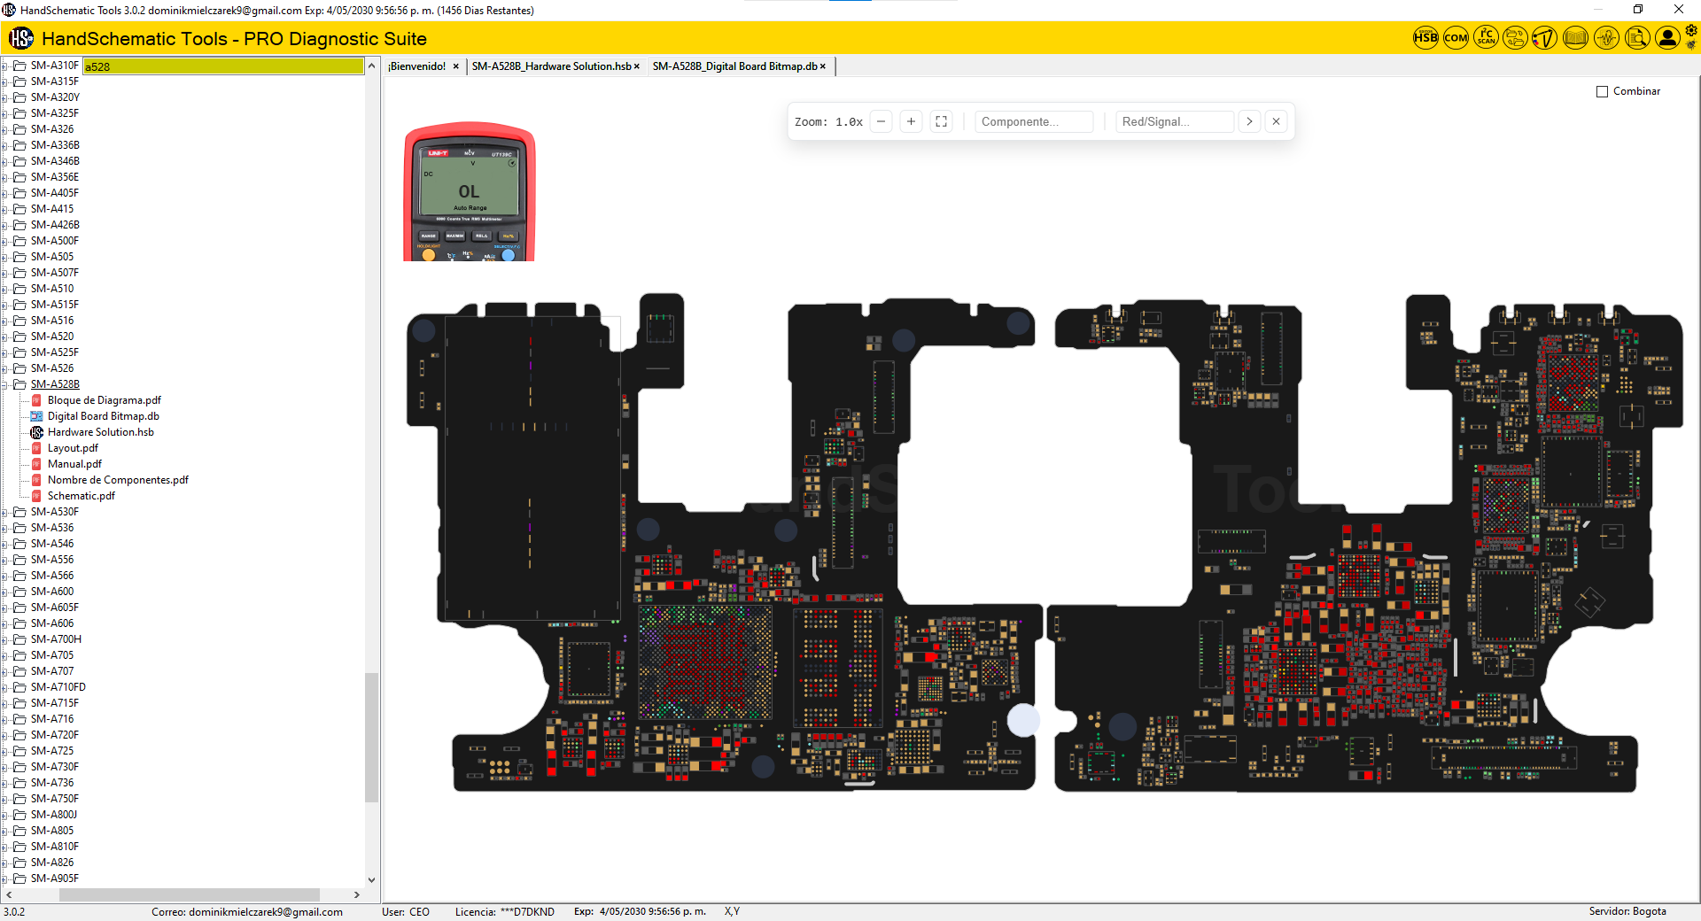1701x921 pixels.
Task: Restore down the application window
Action: pos(1638,10)
